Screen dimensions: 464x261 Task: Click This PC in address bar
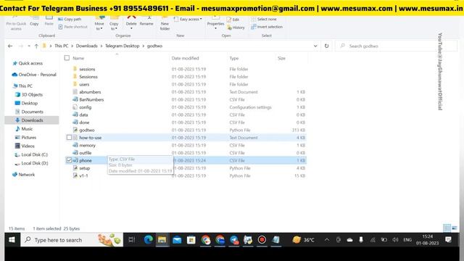61,46
